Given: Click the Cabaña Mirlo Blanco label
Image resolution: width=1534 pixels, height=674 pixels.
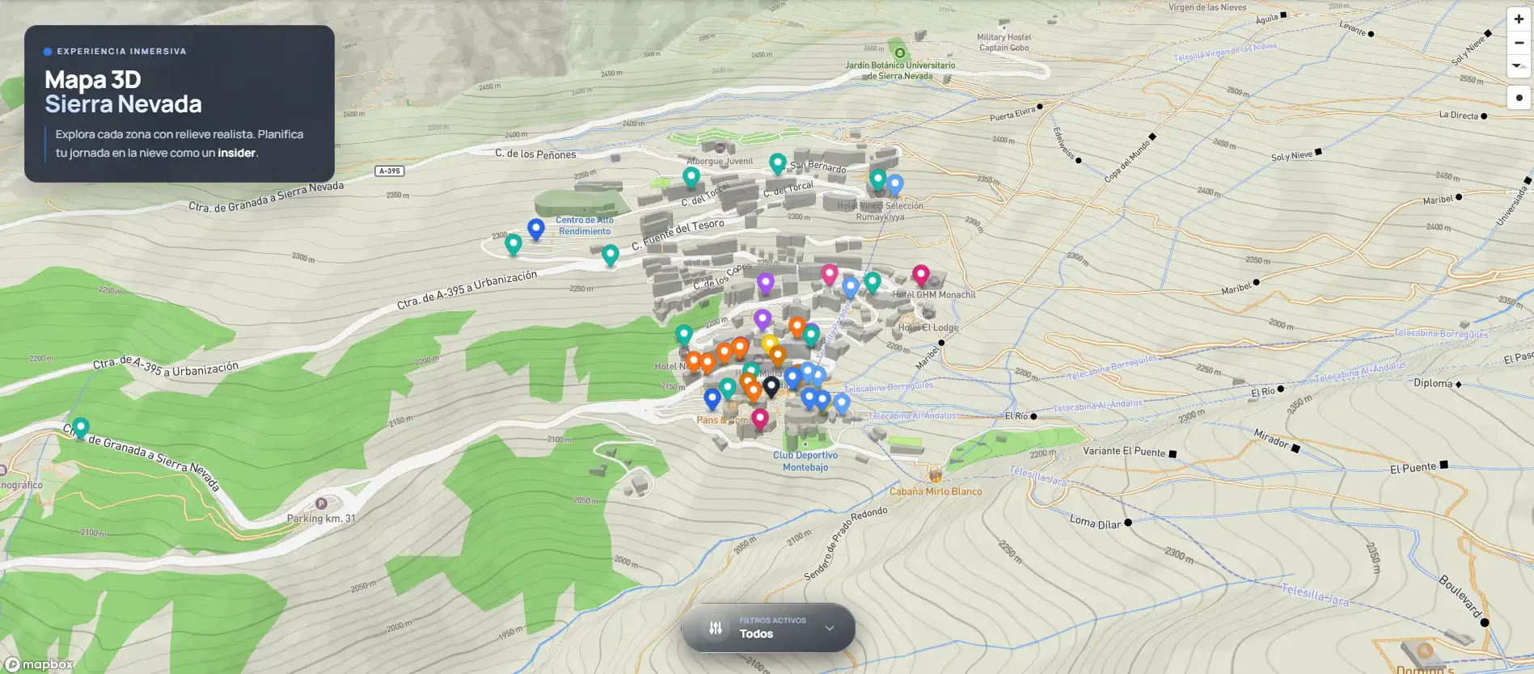Looking at the screenshot, I should click(936, 491).
